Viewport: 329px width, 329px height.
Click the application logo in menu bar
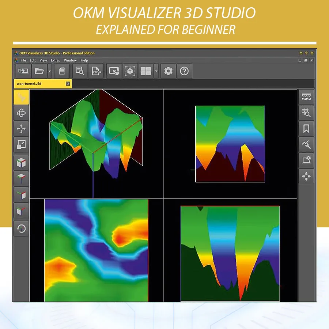[16, 60]
